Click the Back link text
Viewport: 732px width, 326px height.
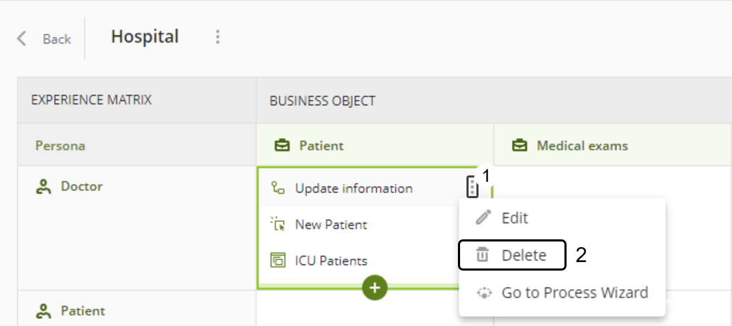pyautogui.click(x=57, y=39)
